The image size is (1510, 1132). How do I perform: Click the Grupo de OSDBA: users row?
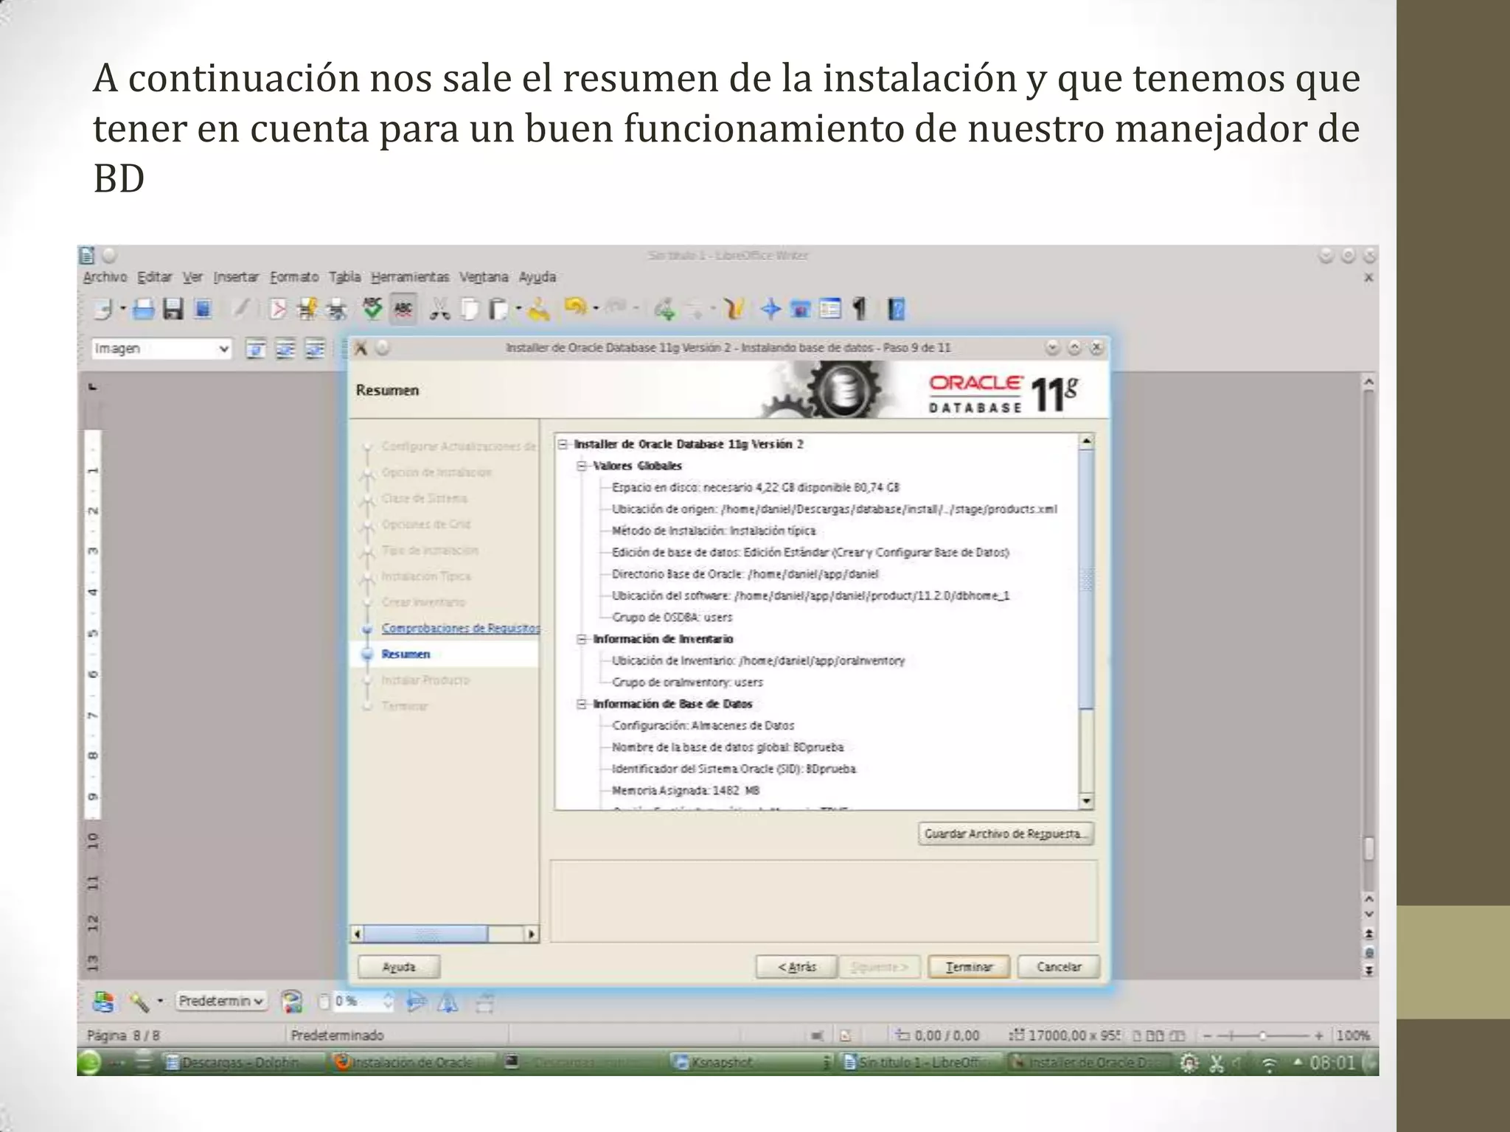click(x=672, y=618)
